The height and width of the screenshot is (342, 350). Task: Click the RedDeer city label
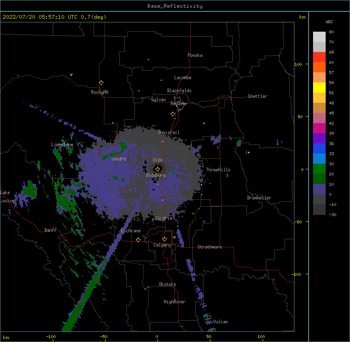[x=179, y=104]
